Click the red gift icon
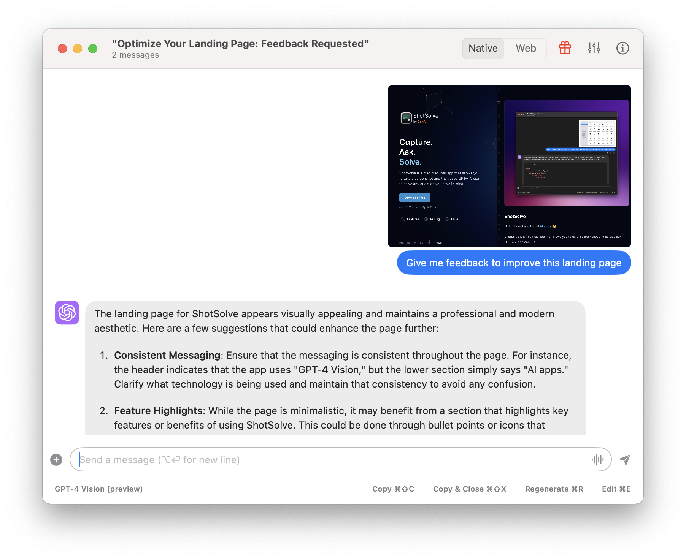The width and height of the screenshot is (686, 560). coord(565,48)
